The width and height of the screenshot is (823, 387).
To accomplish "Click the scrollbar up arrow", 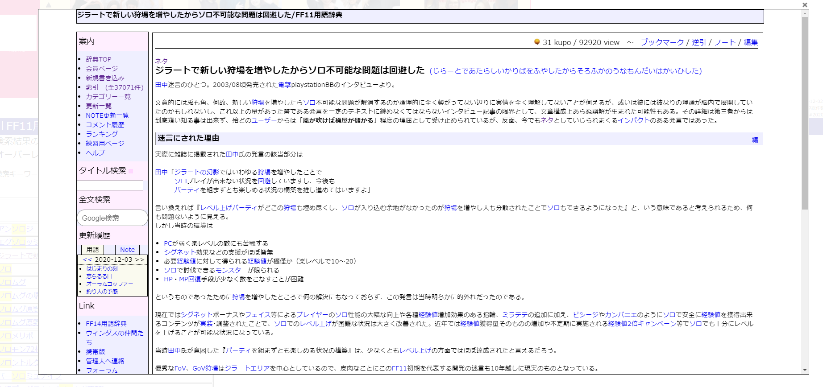I will coord(805,13).
